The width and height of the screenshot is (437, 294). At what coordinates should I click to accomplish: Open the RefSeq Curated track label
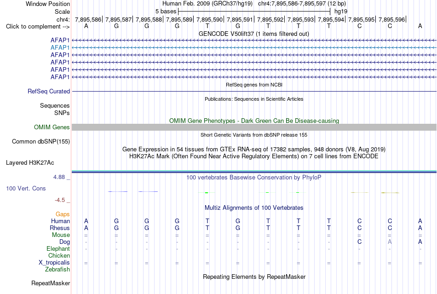click(49, 92)
